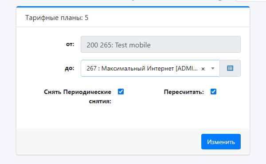Screen dimensions: 266x164
Task: Uncheck «Снять Периодические снятия» checkbox
Action: [x=121, y=92]
